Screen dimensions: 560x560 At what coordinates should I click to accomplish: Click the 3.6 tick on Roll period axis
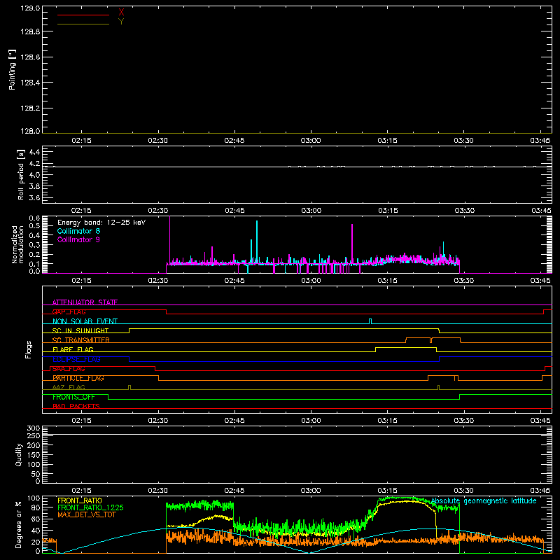click(34, 197)
